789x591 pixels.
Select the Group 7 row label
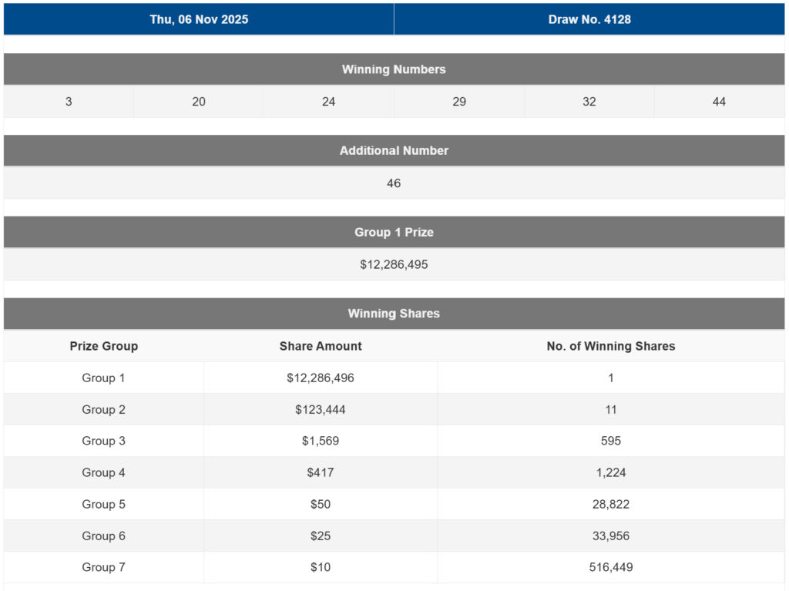(103, 567)
